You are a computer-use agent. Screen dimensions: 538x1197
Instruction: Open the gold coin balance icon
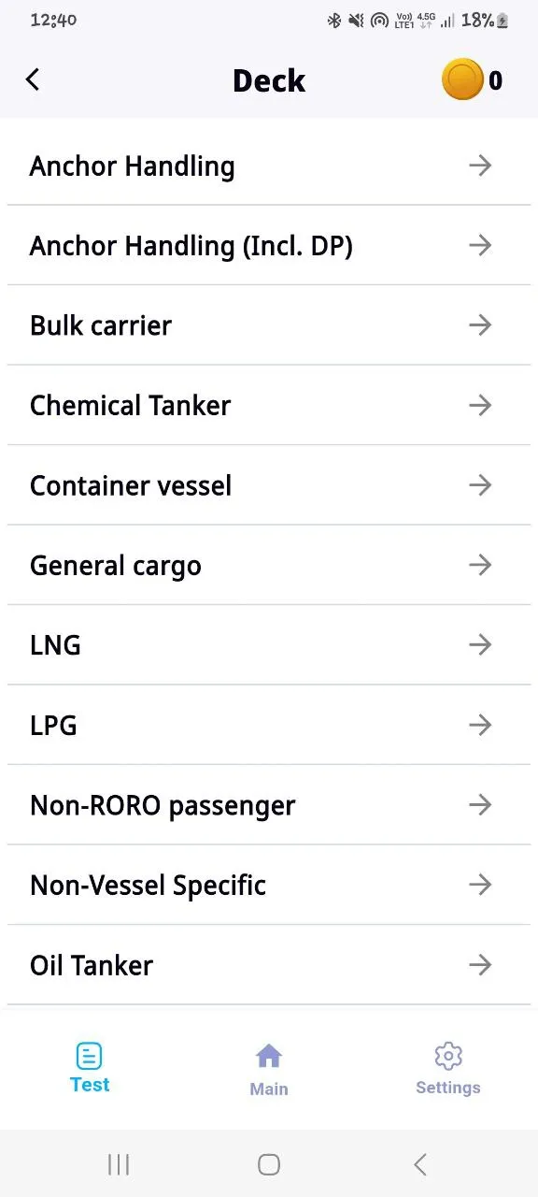[x=462, y=80]
